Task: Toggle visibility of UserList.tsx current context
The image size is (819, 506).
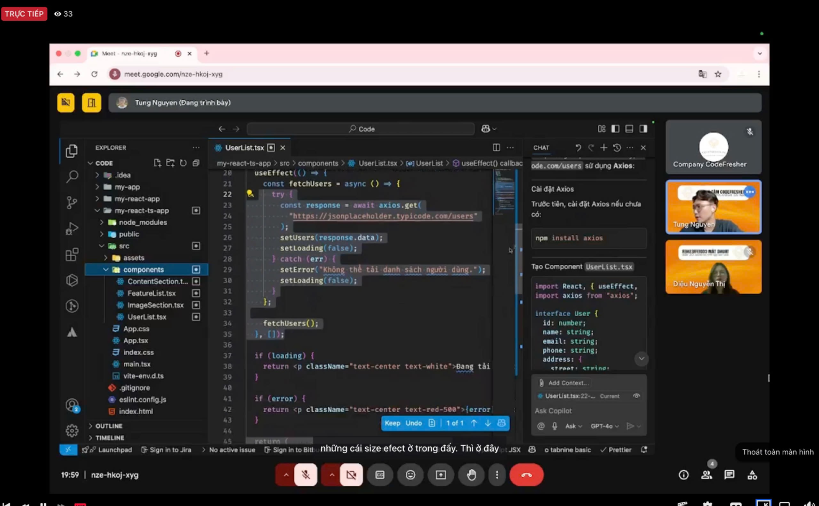Action: [x=636, y=396]
